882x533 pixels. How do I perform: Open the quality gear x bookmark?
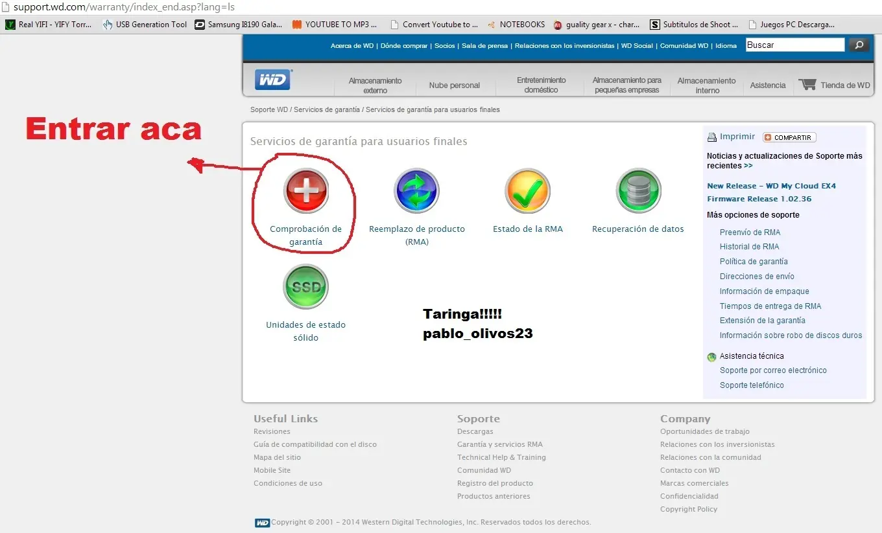597,25
